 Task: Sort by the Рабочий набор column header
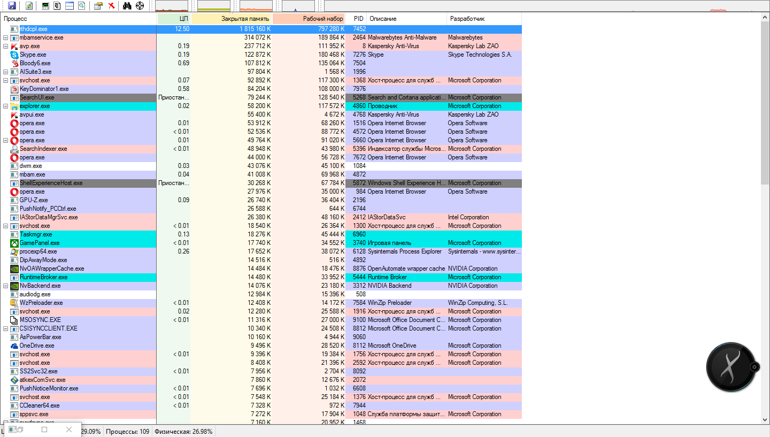point(309,19)
